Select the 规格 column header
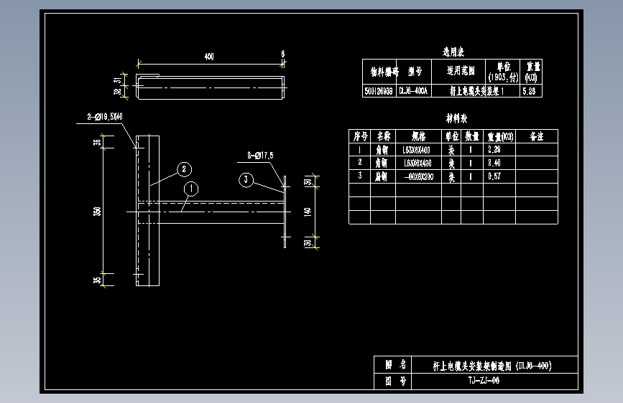The height and width of the screenshot is (403, 623). click(419, 136)
